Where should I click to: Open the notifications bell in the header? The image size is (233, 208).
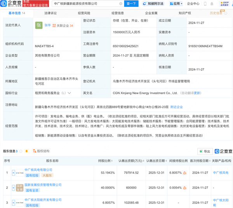tap(212, 4)
